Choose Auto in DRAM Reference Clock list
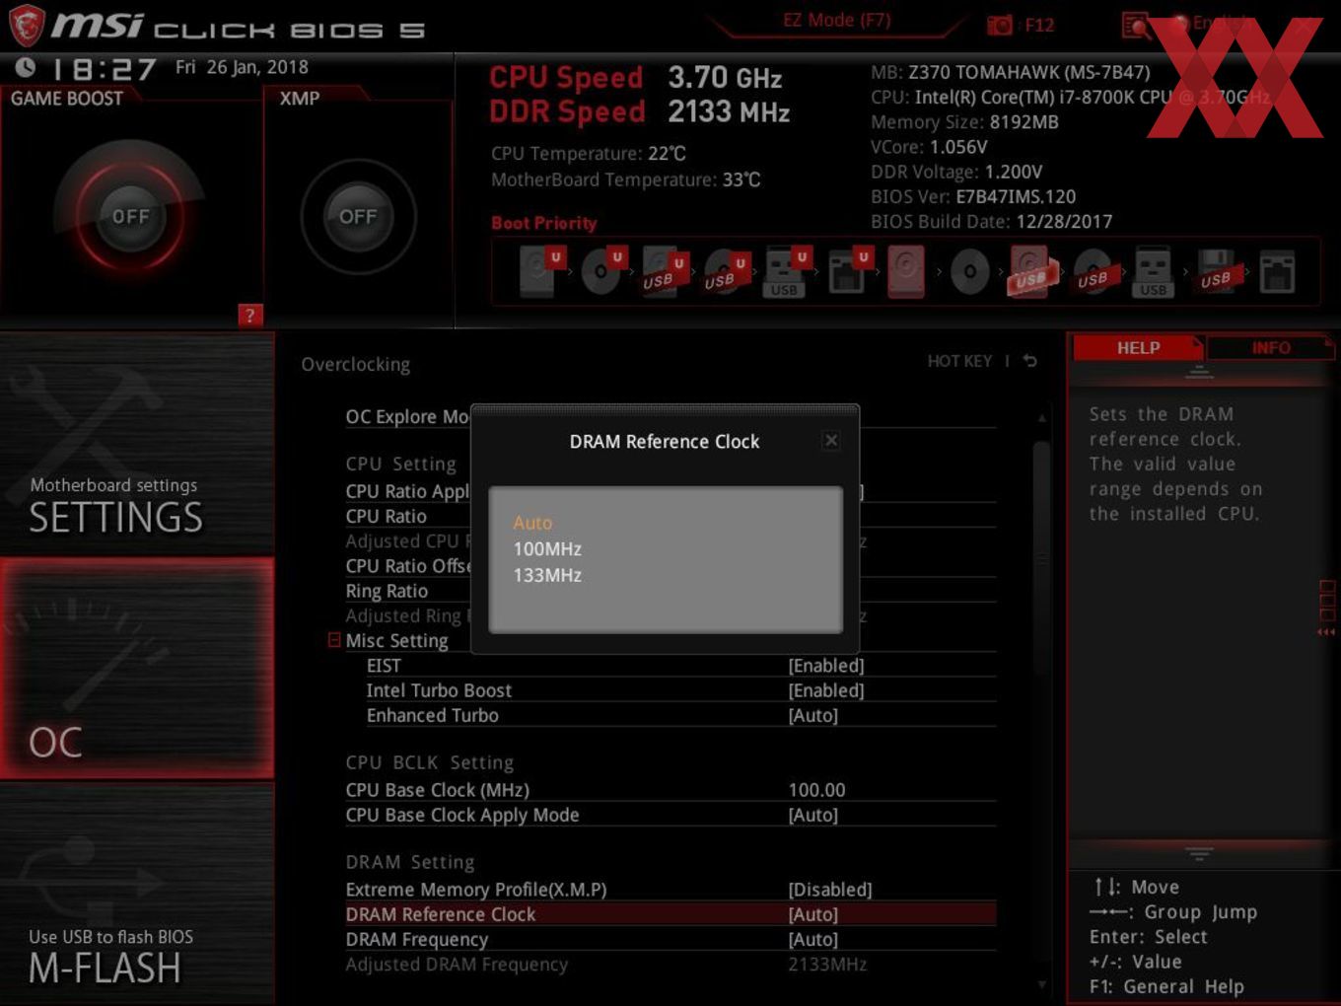This screenshot has height=1006, width=1341. (532, 523)
